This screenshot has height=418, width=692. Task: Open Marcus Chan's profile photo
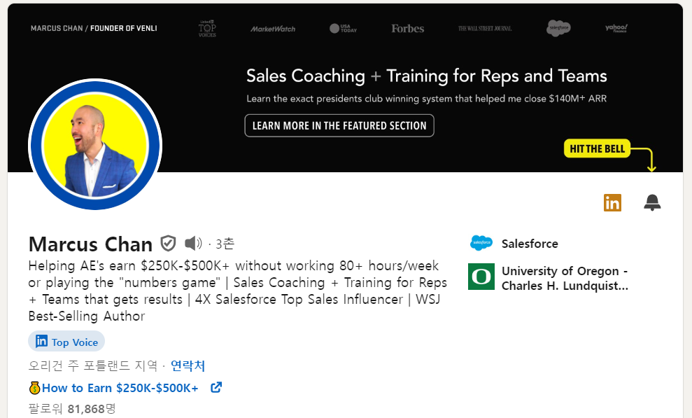point(95,144)
